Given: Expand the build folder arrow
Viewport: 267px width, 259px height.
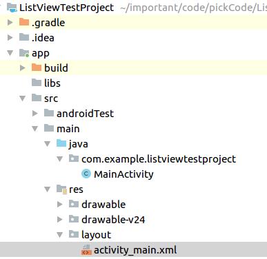Looking at the screenshot, I should [22, 68].
